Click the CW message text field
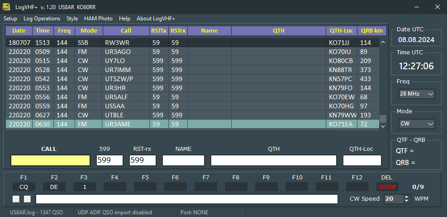This screenshot has height=217, width=447. click(x=187, y=199)
